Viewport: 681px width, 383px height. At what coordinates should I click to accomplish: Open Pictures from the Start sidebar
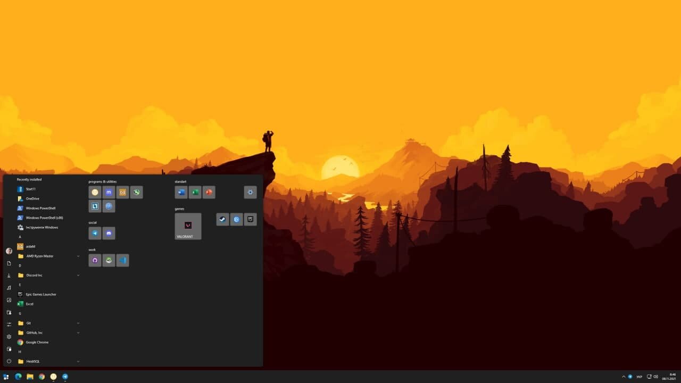pyautogui.click(x=9, y=300)
